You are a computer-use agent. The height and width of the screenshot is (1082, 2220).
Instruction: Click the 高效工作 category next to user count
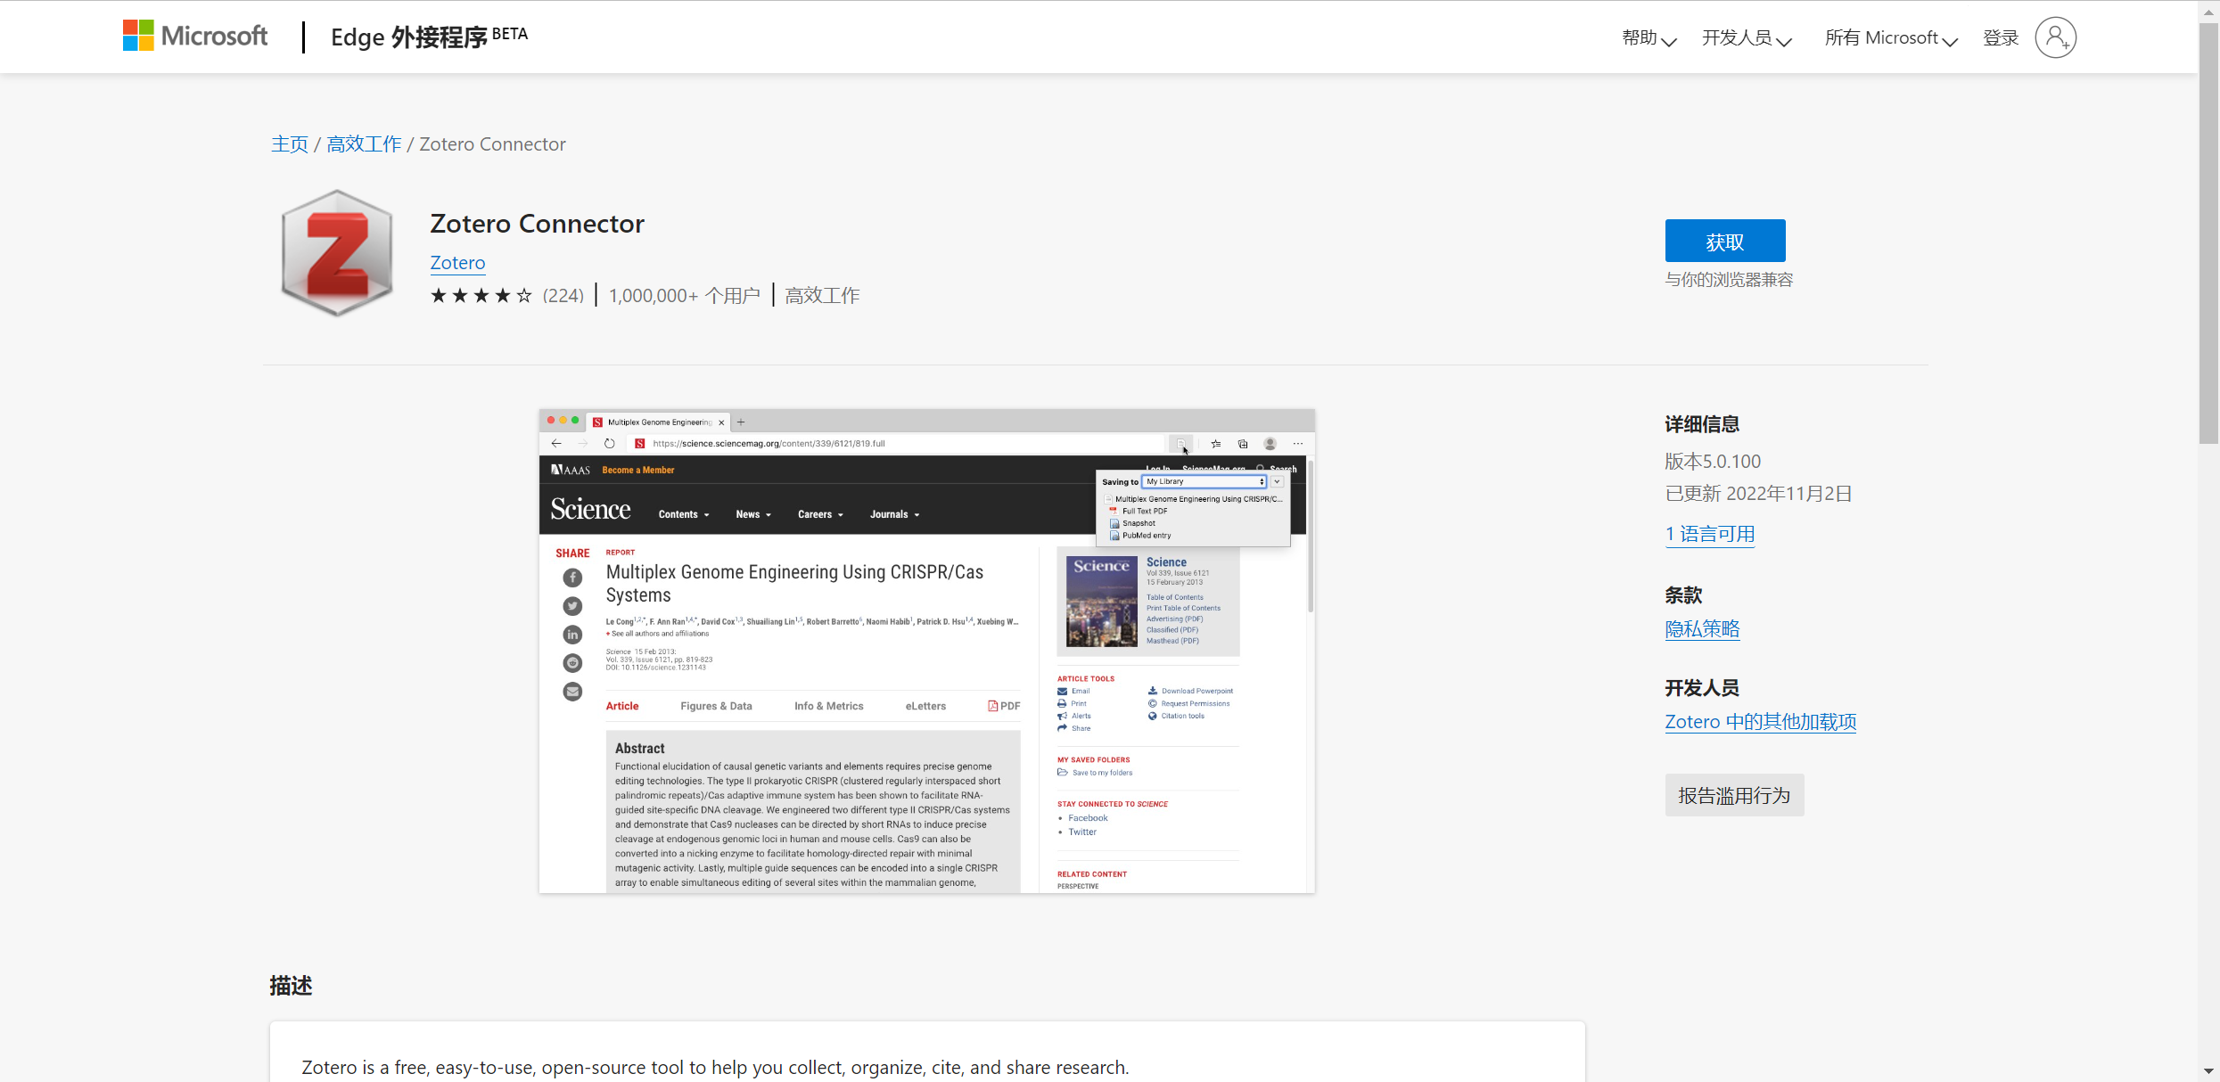(x=822, y=296)
